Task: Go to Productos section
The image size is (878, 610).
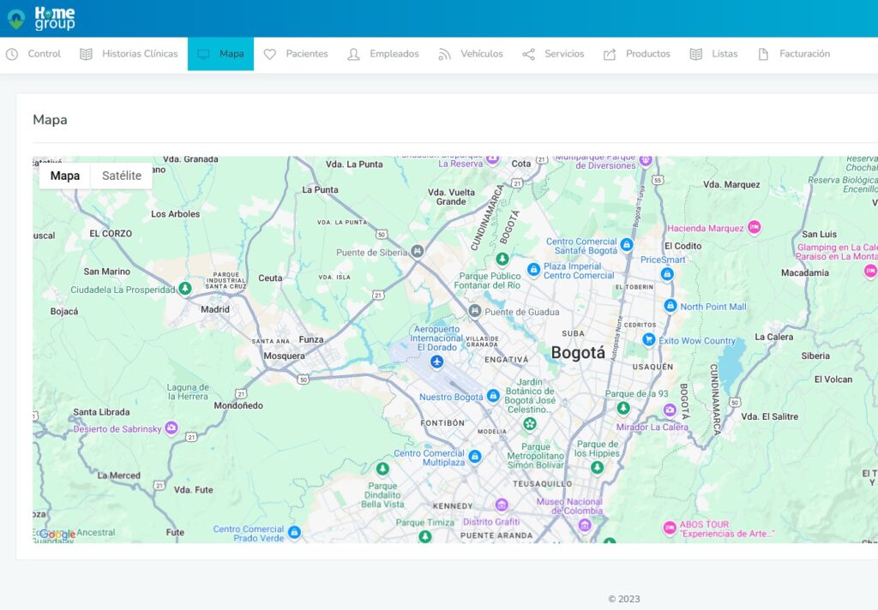Action: click(x=637, y=54)
